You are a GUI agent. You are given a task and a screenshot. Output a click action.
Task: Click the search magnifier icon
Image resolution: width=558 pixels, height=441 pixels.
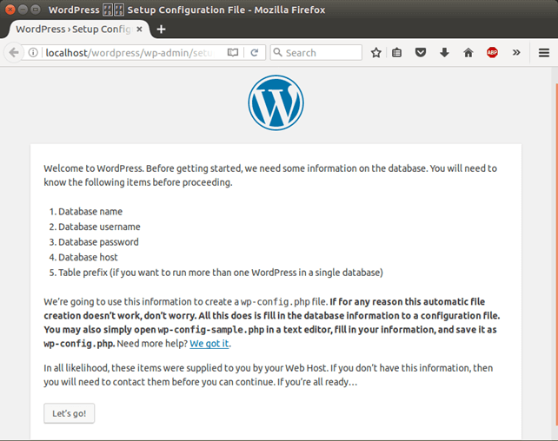(x=277, y=52)
